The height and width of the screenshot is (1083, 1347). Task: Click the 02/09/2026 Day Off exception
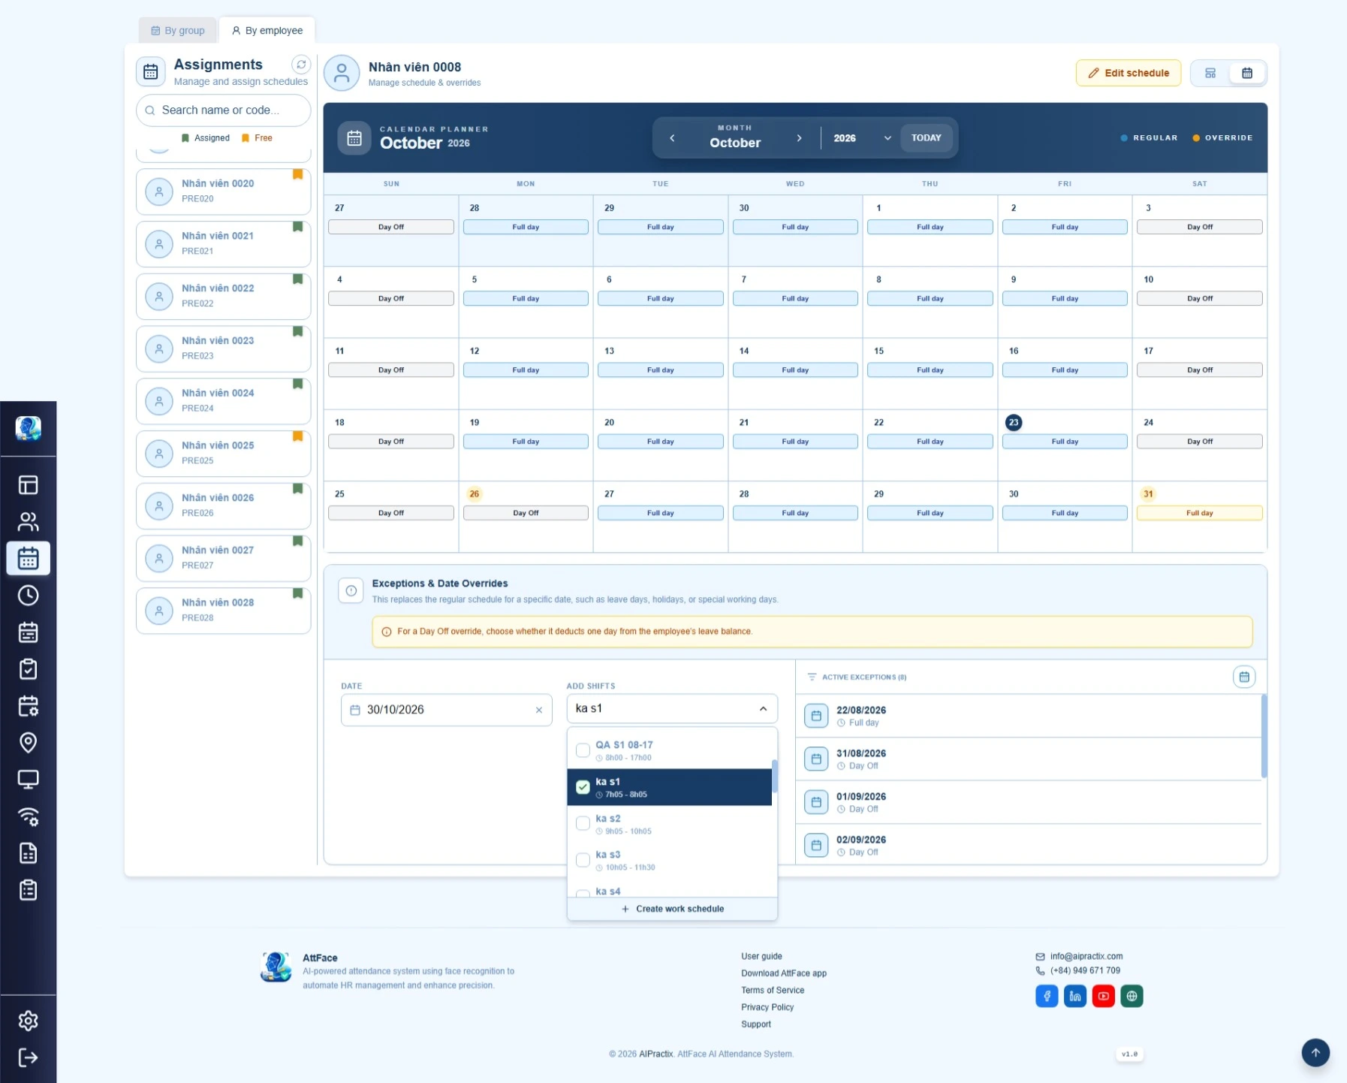click(1029, 845)
